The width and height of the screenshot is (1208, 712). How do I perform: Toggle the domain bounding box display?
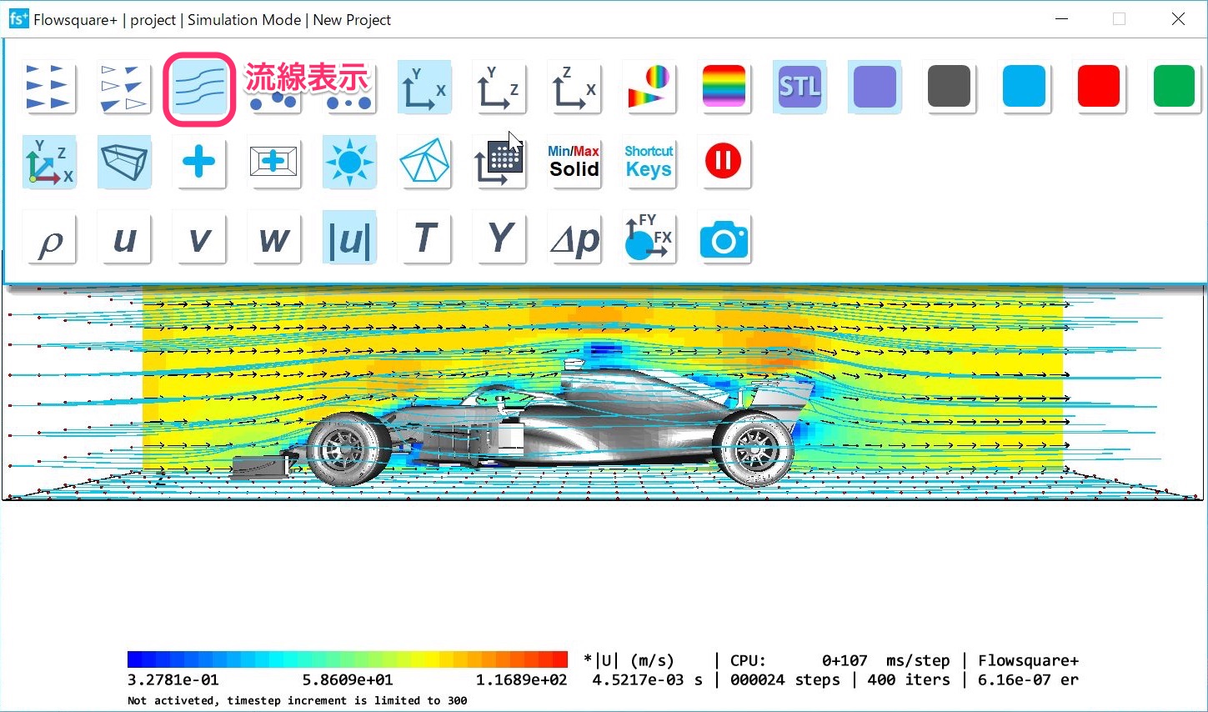(124, 162)
